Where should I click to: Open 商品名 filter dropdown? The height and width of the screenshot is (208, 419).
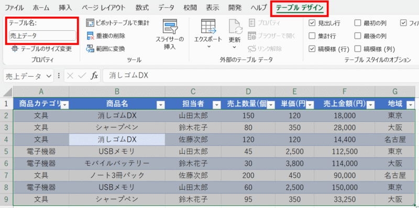(161, 105)
